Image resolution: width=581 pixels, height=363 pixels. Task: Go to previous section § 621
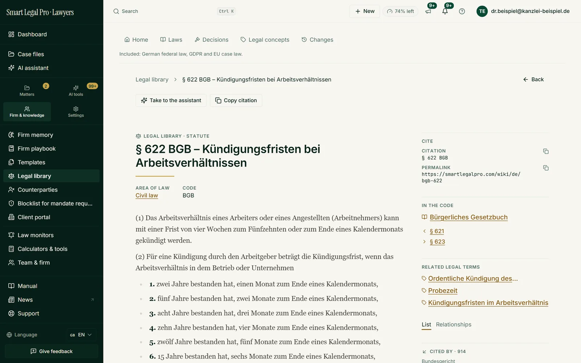coord(437,231)
